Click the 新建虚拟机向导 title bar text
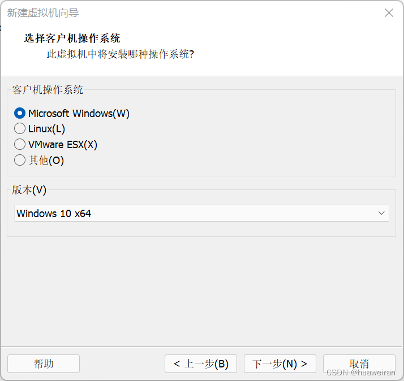404x381 pixels. click(43, 12)
